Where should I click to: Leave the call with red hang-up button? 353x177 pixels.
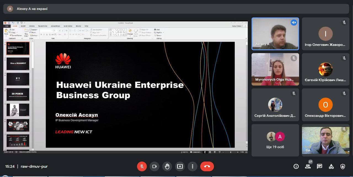(207, 166)
